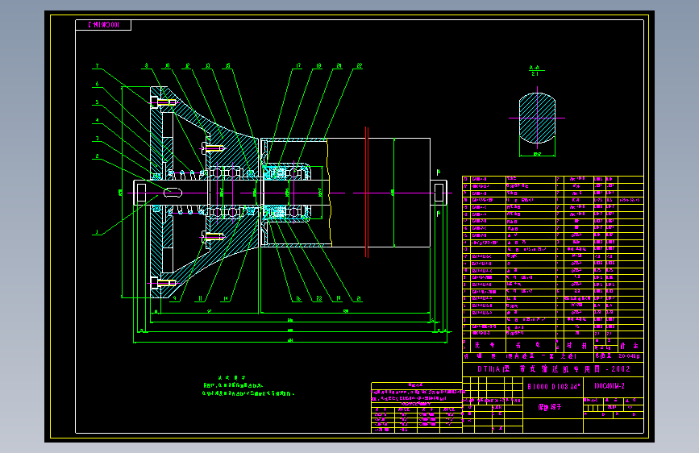Screen dimensions: 699x453
Task: Select the part name cell in title block
Action: point(550,407)
